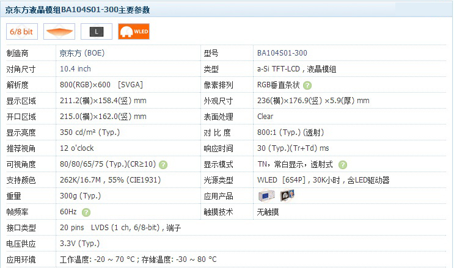Open first application product thumbnail
Image resolution: width=454 pixels, height=268 pixels.
[267, 196]
